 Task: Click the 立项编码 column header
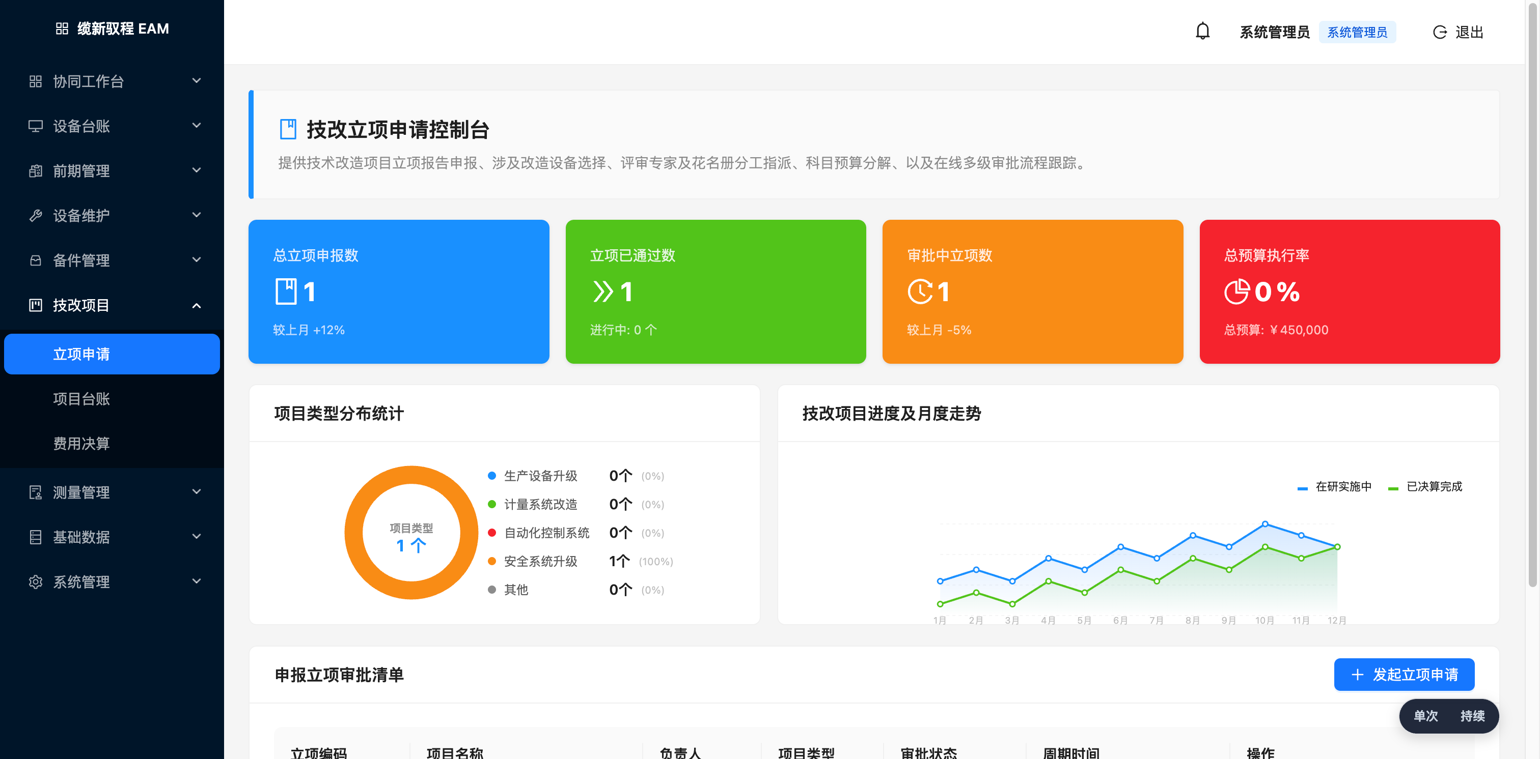click(319, 752)
